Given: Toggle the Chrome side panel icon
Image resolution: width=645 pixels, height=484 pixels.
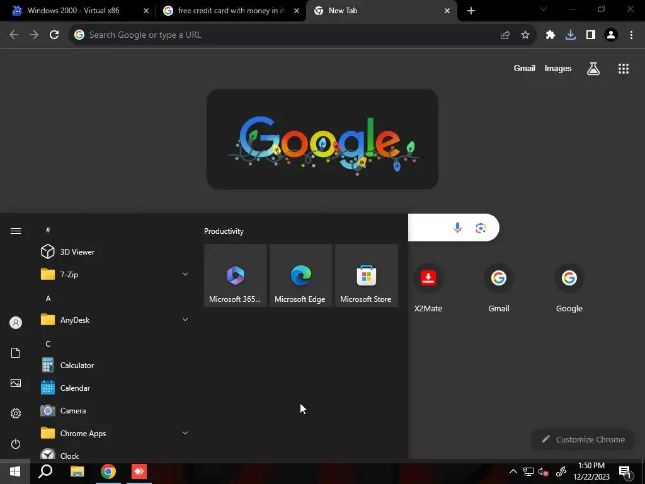Looking at the screenshot, I should (591, 35).
